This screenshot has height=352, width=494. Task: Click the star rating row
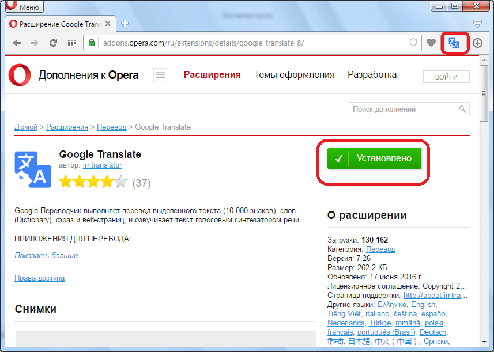coord(93,182)
